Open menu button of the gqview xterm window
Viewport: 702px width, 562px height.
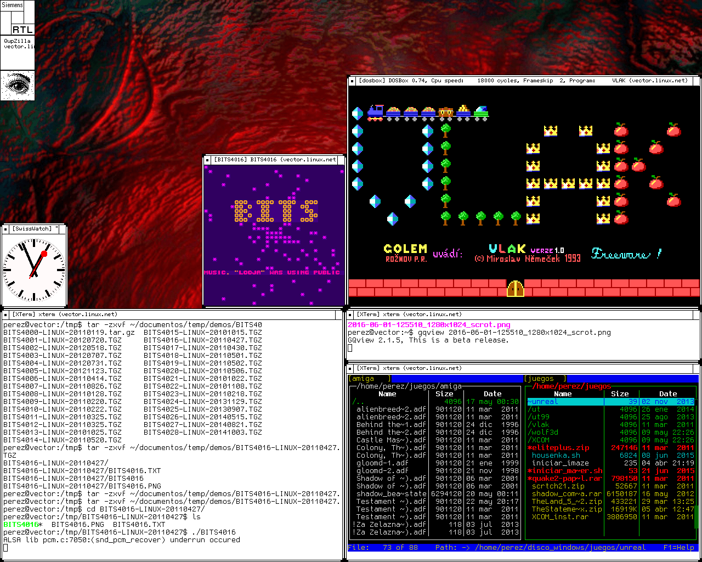tap(351, 314)
